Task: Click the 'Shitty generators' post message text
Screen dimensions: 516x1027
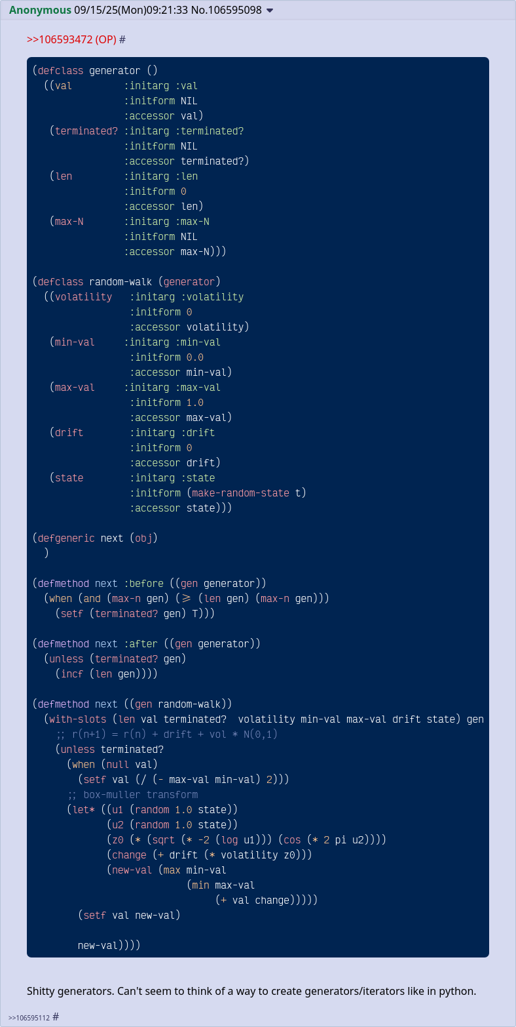Action: (x=251, y=991)
